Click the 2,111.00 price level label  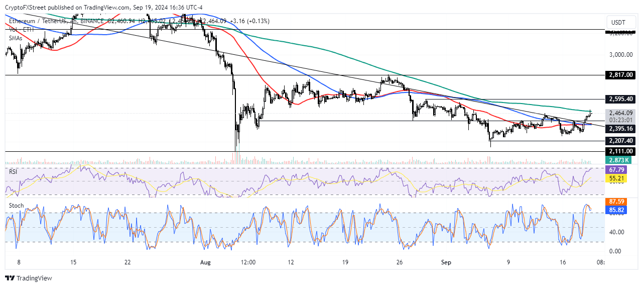[x=620, y=151]
